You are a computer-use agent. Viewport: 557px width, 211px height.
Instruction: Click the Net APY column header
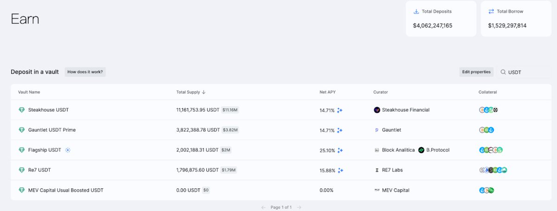(x=327, y=92)
